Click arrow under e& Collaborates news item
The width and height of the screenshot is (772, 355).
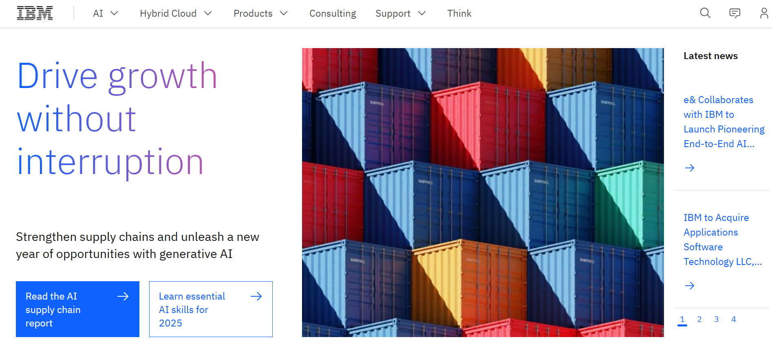(689, 168)
